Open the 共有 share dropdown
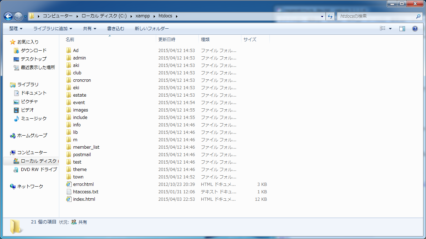Screen dimensions: 426x239 [89, 29]
